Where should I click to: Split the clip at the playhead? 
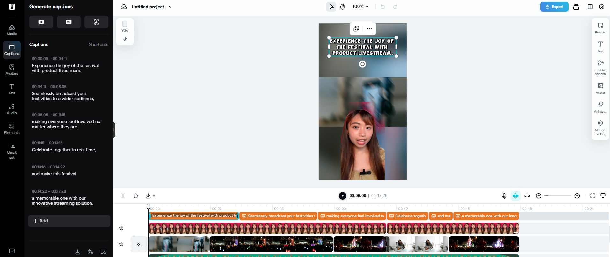(x=123, y=196)
